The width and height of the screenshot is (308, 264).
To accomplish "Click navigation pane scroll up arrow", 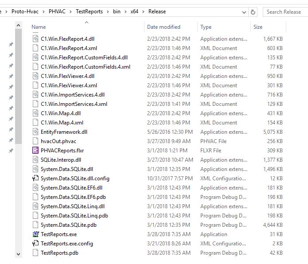I will (x=18, y=25).
